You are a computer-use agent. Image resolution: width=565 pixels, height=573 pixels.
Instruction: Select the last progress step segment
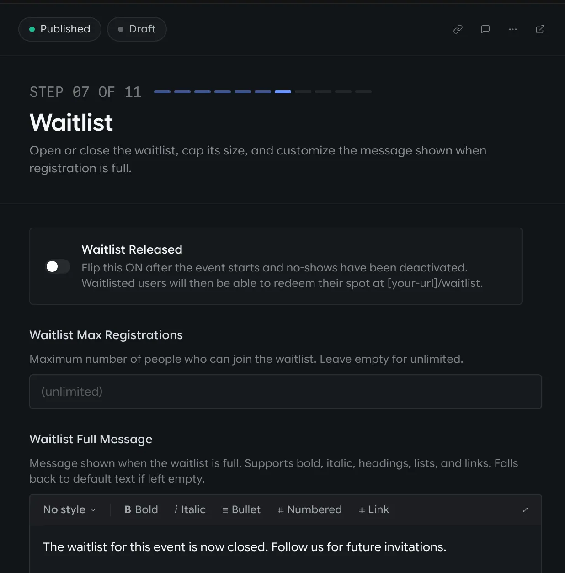(x=363, y=92)
